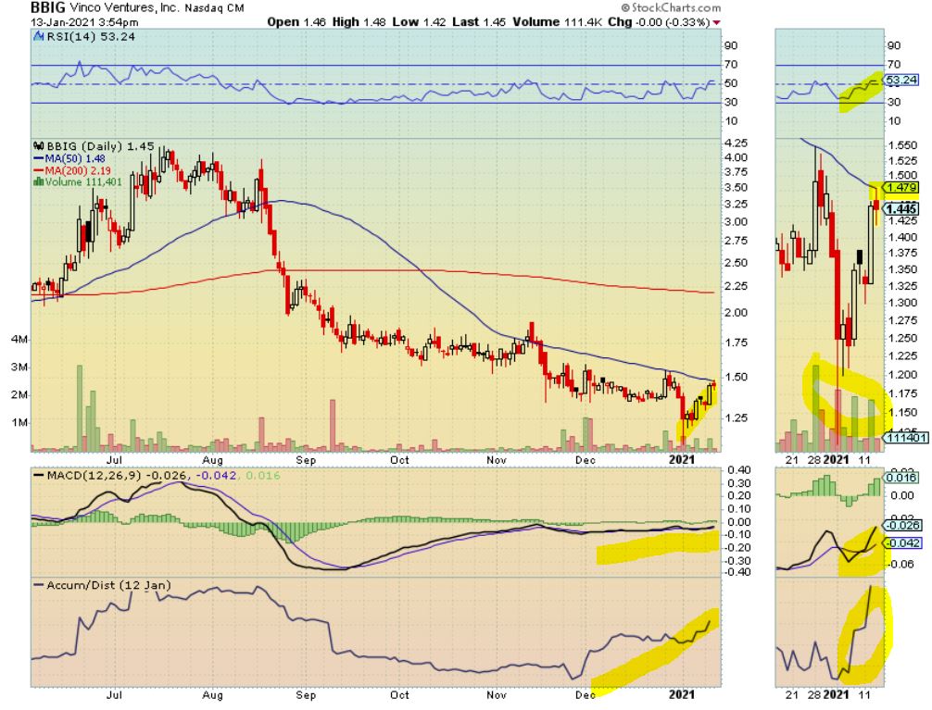Image resolution: width=932 pixels, height=710 pixels.
Task: Click the black MACD legend line swatch
Action: pos(39,476)
